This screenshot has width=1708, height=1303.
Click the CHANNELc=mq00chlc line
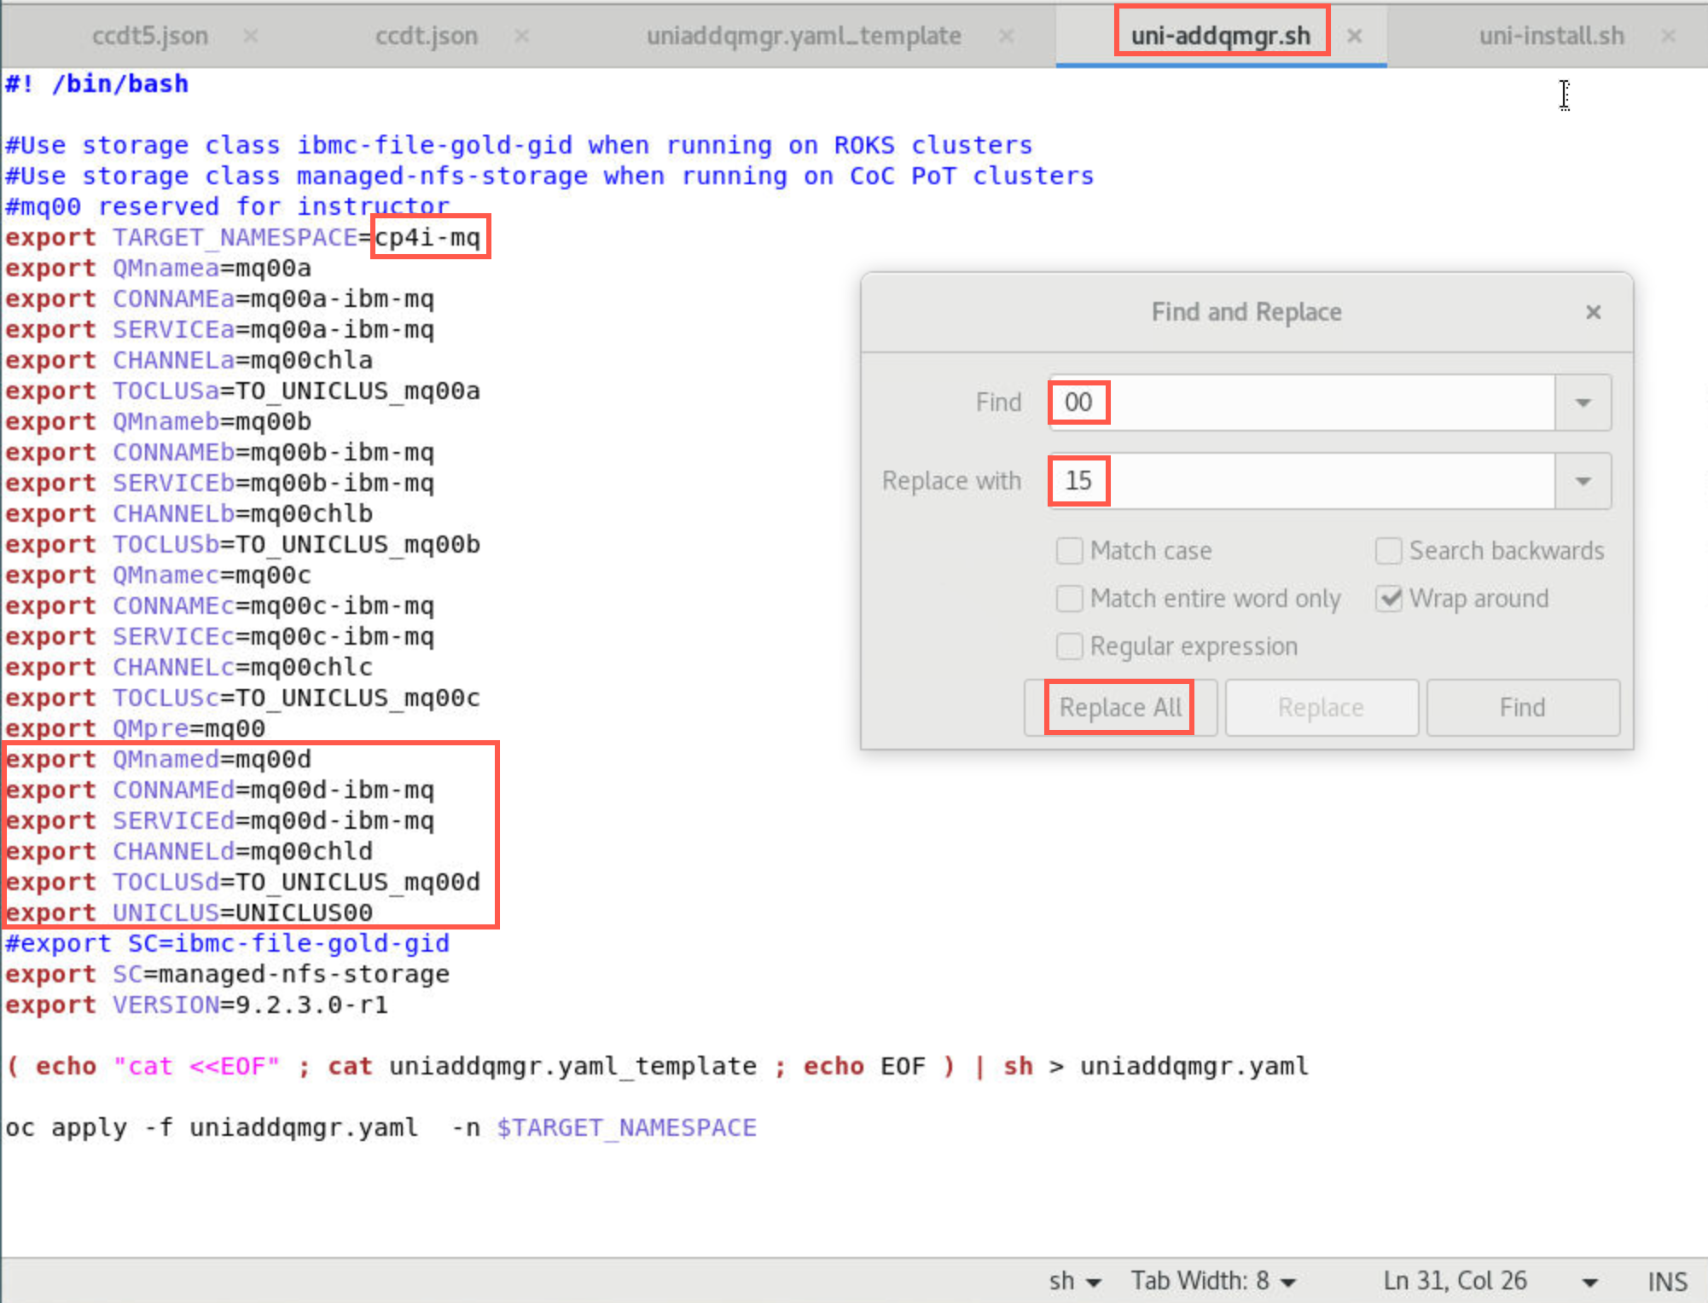[x=189, y=667]
